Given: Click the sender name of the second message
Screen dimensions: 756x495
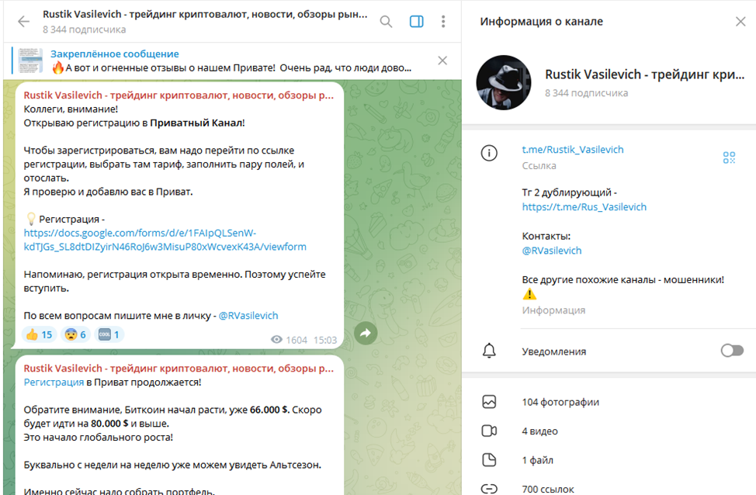Looking at the screenshot, I should coord(179,369).
